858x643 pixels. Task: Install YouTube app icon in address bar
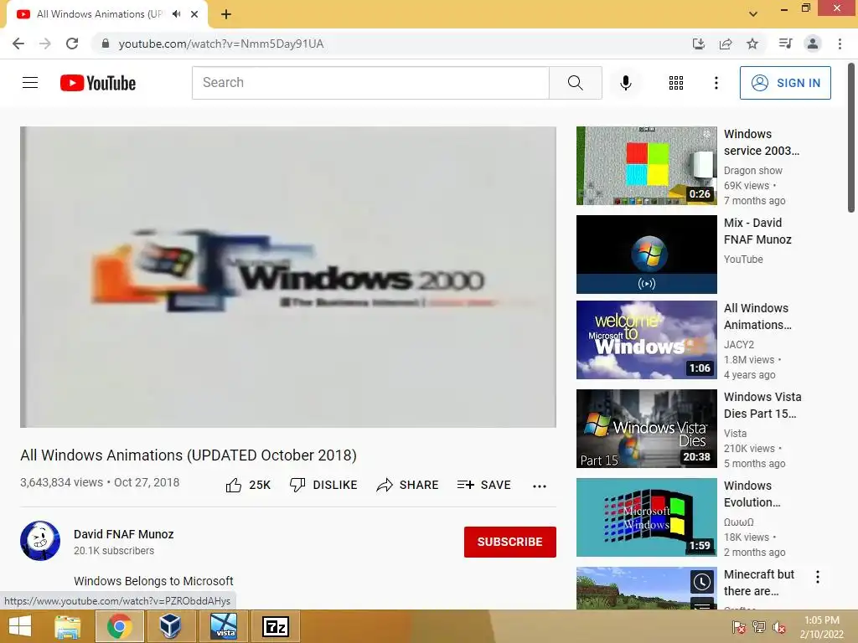699,44
